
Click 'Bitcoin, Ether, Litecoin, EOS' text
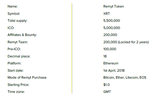click(x=125, y=78)
